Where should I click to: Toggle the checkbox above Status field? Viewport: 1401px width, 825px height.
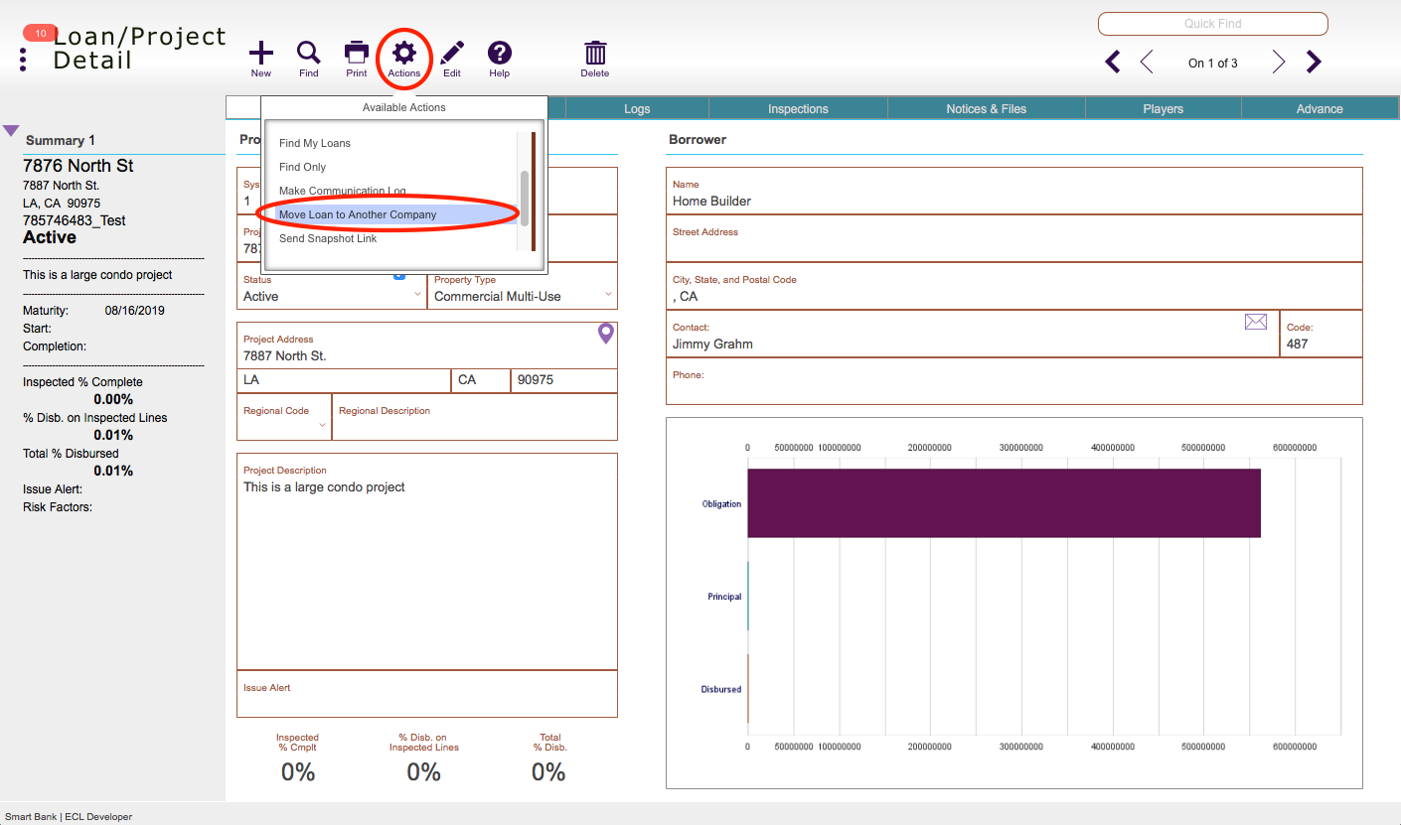[x=399, y=276]
